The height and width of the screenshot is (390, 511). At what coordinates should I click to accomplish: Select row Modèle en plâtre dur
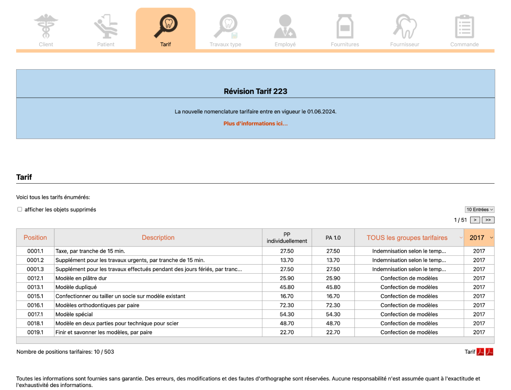[x=255, y=278]
